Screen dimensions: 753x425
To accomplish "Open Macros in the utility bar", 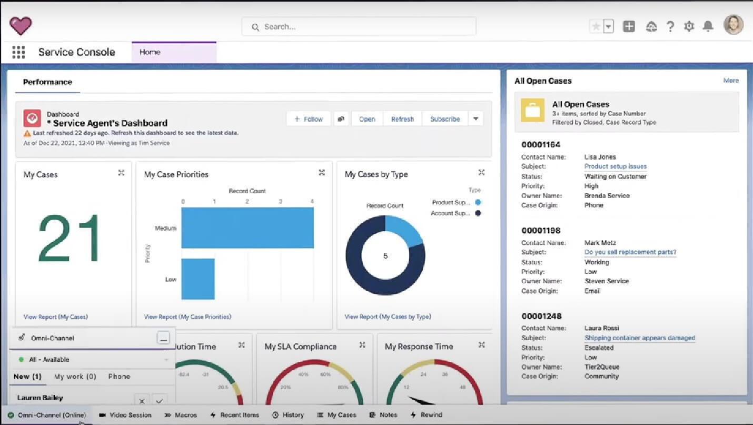I will tap(181, 415).
